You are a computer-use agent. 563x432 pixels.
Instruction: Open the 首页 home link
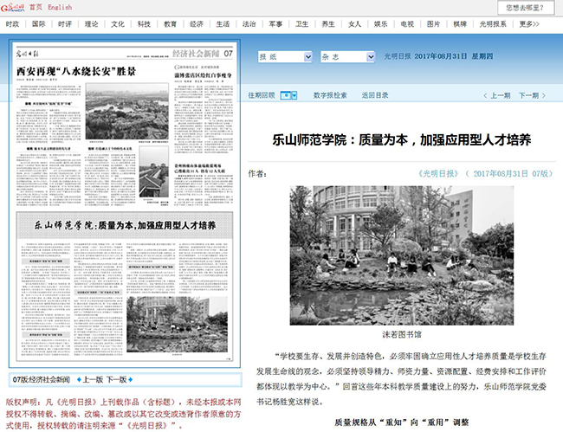click(x=36, y=7)
